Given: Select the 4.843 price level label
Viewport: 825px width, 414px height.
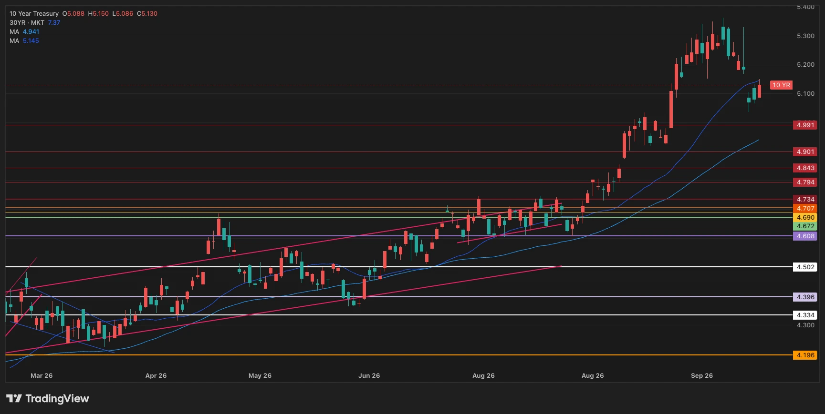Looking at the screenshot, I should 805,168.
